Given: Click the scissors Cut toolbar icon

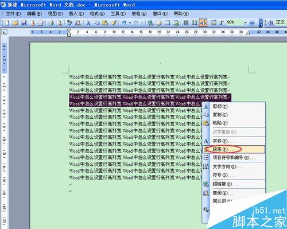Looking at the screenshot, I should [88, 23].
